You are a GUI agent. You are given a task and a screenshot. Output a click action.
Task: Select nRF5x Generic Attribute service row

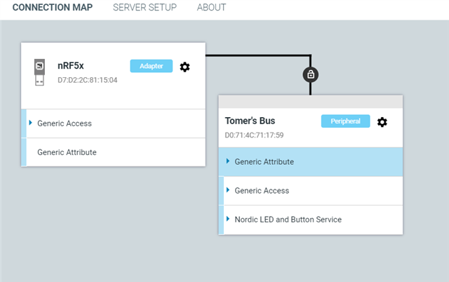pyautogui.click(x=67, y=152)
